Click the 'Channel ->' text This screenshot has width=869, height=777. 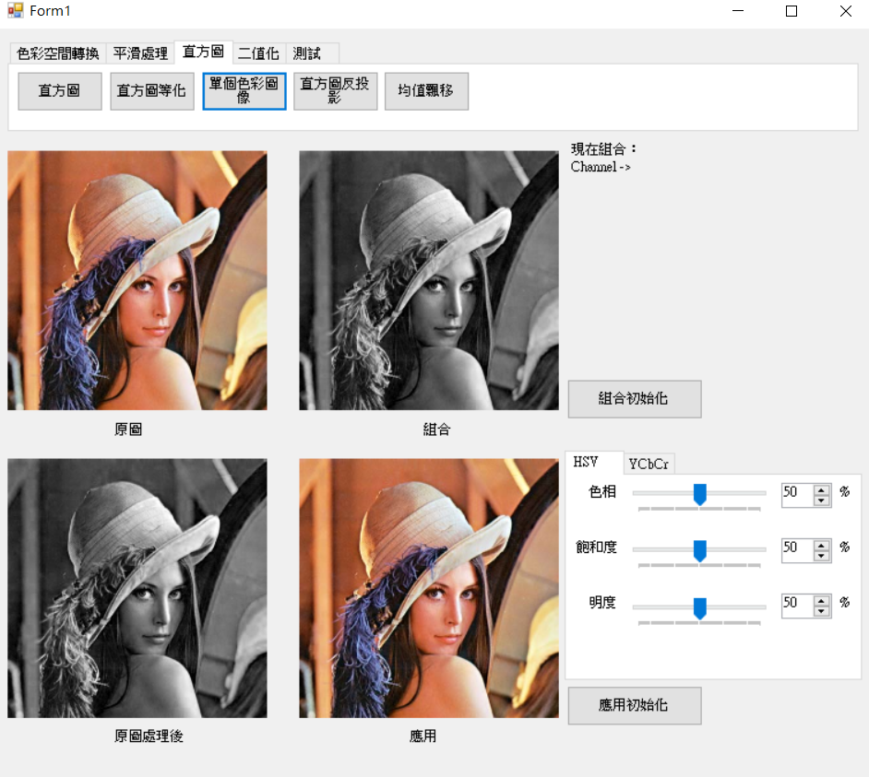[x=601, y=167]
